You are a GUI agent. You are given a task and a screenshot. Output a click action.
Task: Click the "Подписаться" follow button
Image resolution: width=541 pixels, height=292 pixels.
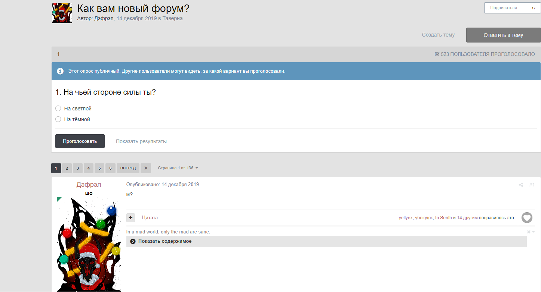coord(503,8)
